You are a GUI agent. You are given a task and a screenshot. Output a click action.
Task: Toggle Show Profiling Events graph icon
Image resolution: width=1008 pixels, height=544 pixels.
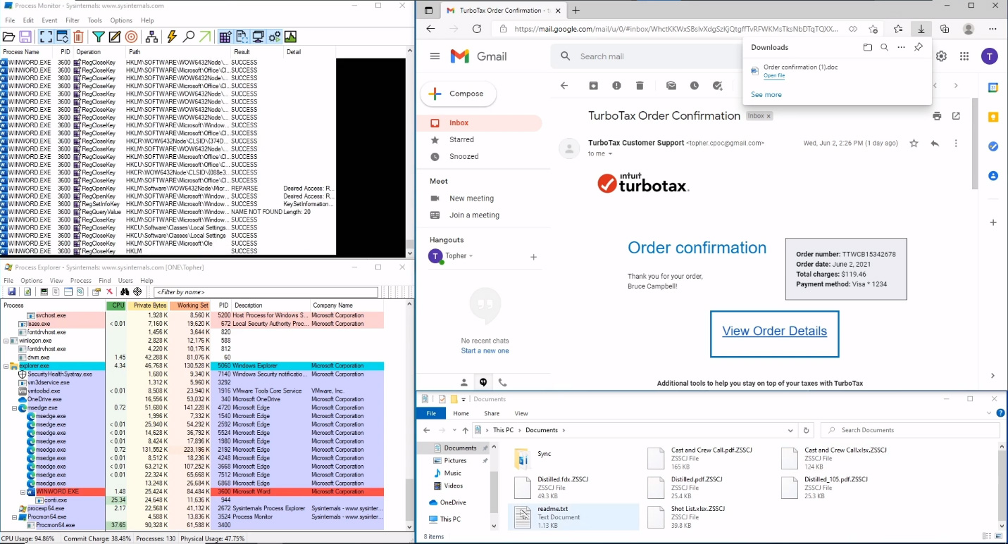click(x=290, y=37)
